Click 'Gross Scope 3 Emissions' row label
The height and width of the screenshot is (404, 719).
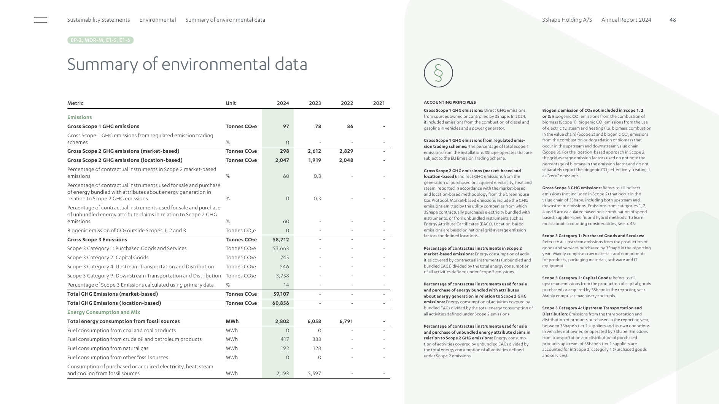click(97, 239)
